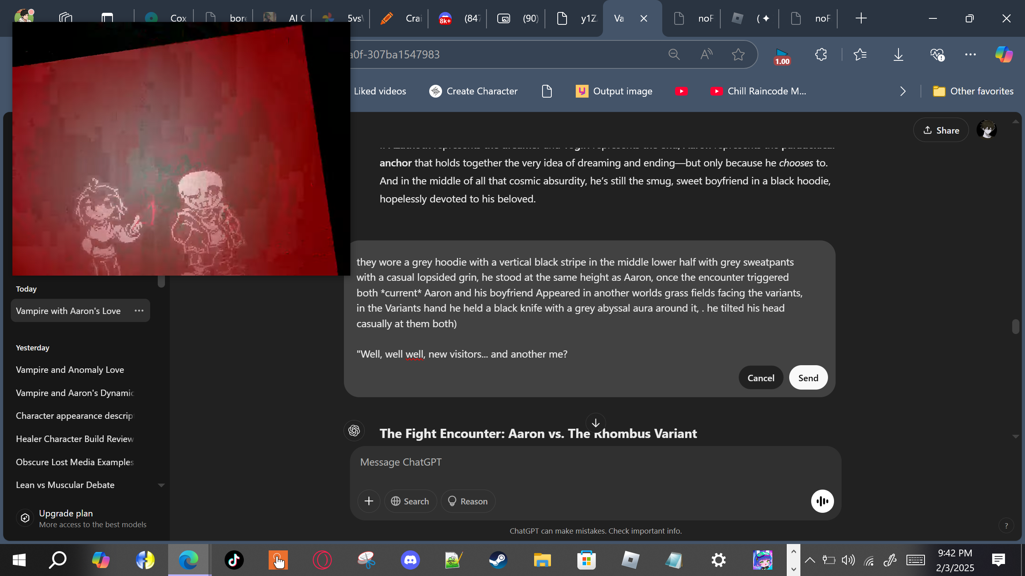Open the user profile avatar menu

coord(987,130)
